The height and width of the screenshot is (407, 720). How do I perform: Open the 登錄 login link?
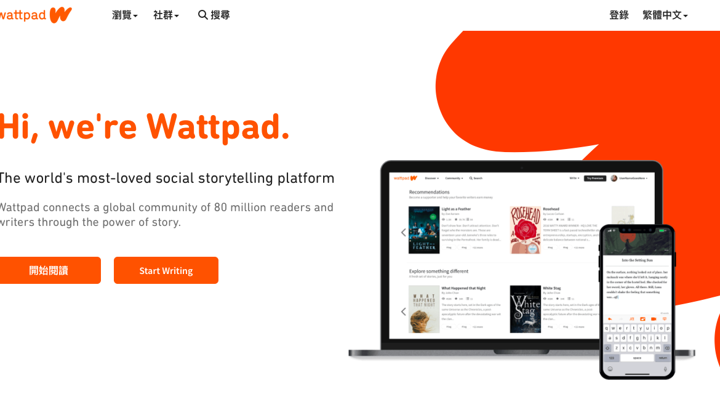coord(618,15)
